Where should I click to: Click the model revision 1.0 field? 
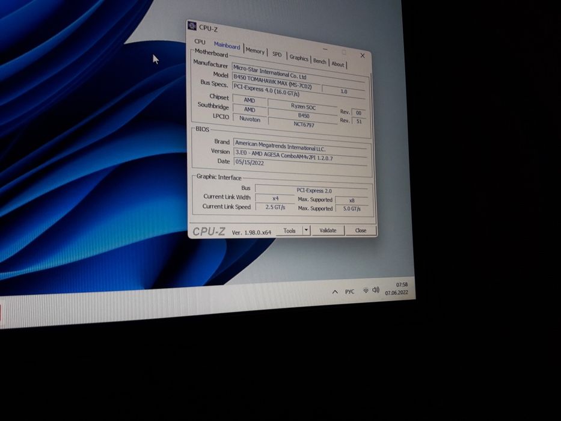coord(343,91)
